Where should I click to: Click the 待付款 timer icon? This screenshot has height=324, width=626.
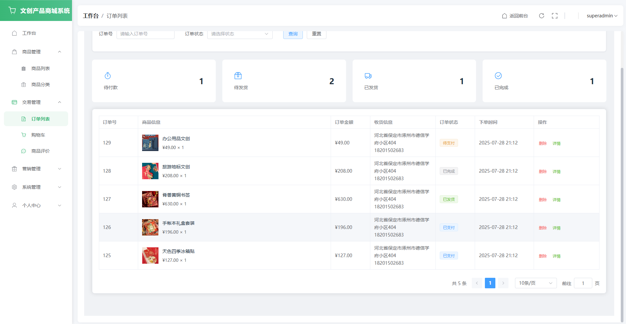pyautogui.click(x=108, y=76)
